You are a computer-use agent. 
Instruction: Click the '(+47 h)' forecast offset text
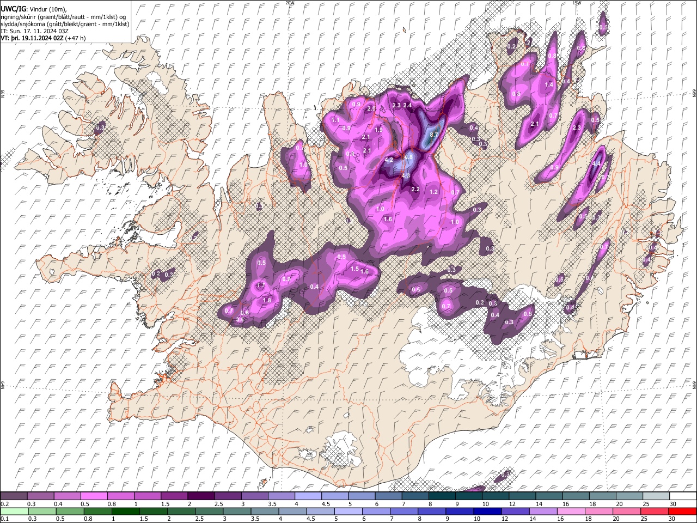[x=75, y=39]
